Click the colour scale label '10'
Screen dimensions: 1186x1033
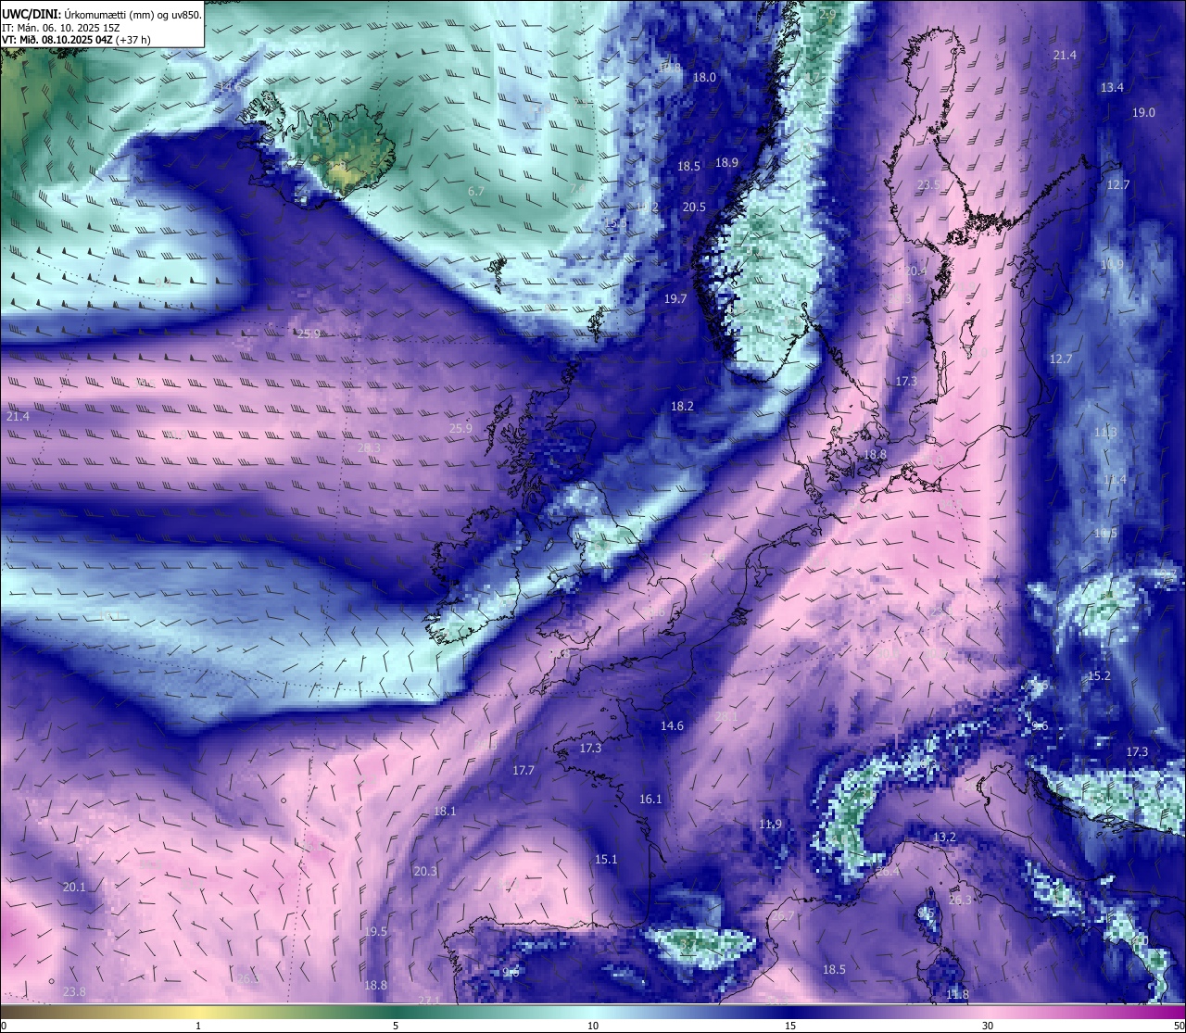pyautogui.click(x=593, y=1026)
